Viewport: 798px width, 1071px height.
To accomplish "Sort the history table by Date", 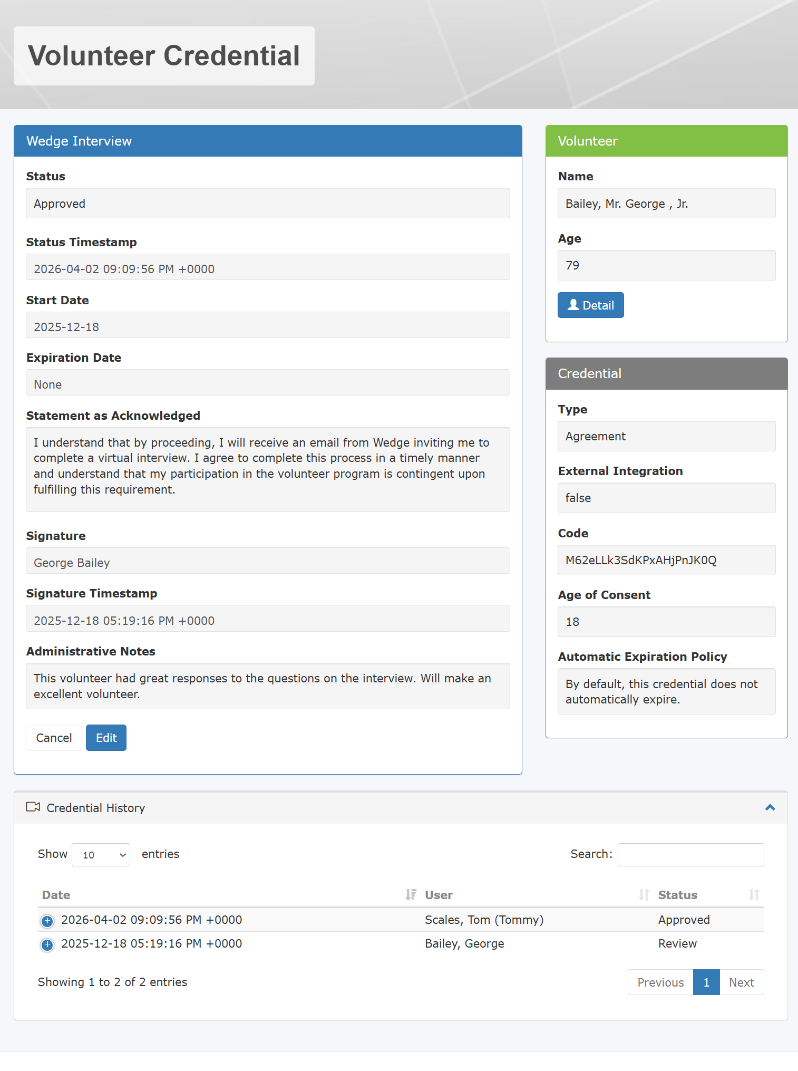I will coord(411,895).
